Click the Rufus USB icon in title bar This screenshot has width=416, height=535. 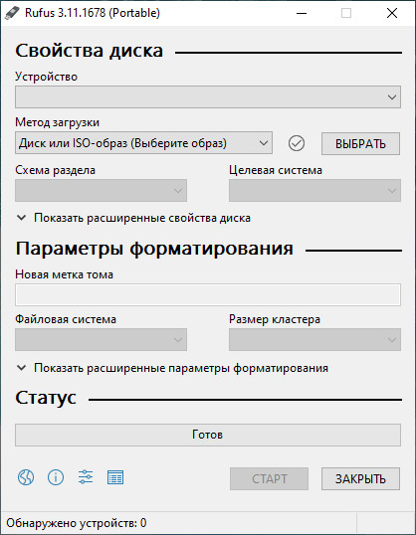[x=12, y=13]
